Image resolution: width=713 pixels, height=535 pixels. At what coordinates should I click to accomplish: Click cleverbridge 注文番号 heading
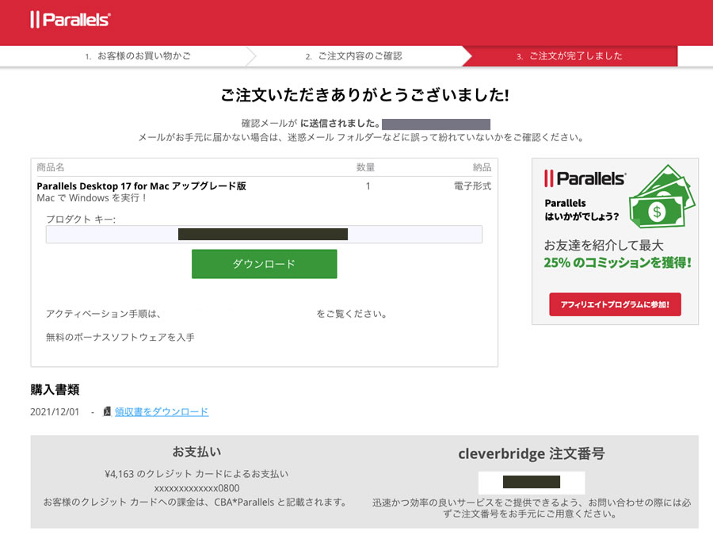click(531, 453)
